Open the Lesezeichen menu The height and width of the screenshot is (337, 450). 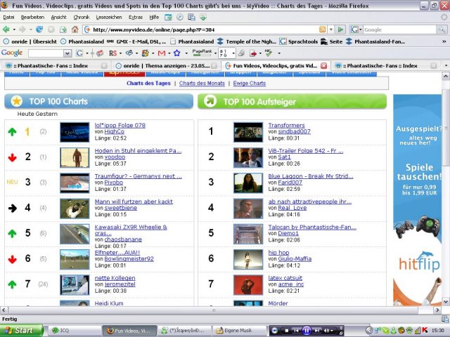click(109, 17)
